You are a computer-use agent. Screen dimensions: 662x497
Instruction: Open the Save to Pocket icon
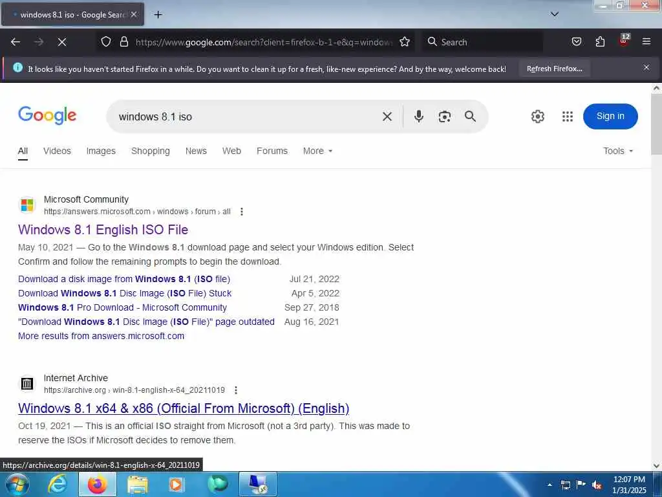pyautogui.click(x=576, y=41)
